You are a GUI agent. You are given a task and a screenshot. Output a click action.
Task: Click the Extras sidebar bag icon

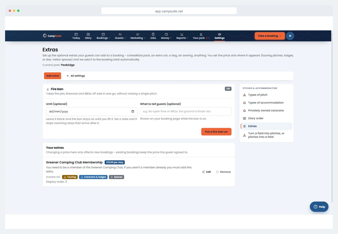coord(244,126)
